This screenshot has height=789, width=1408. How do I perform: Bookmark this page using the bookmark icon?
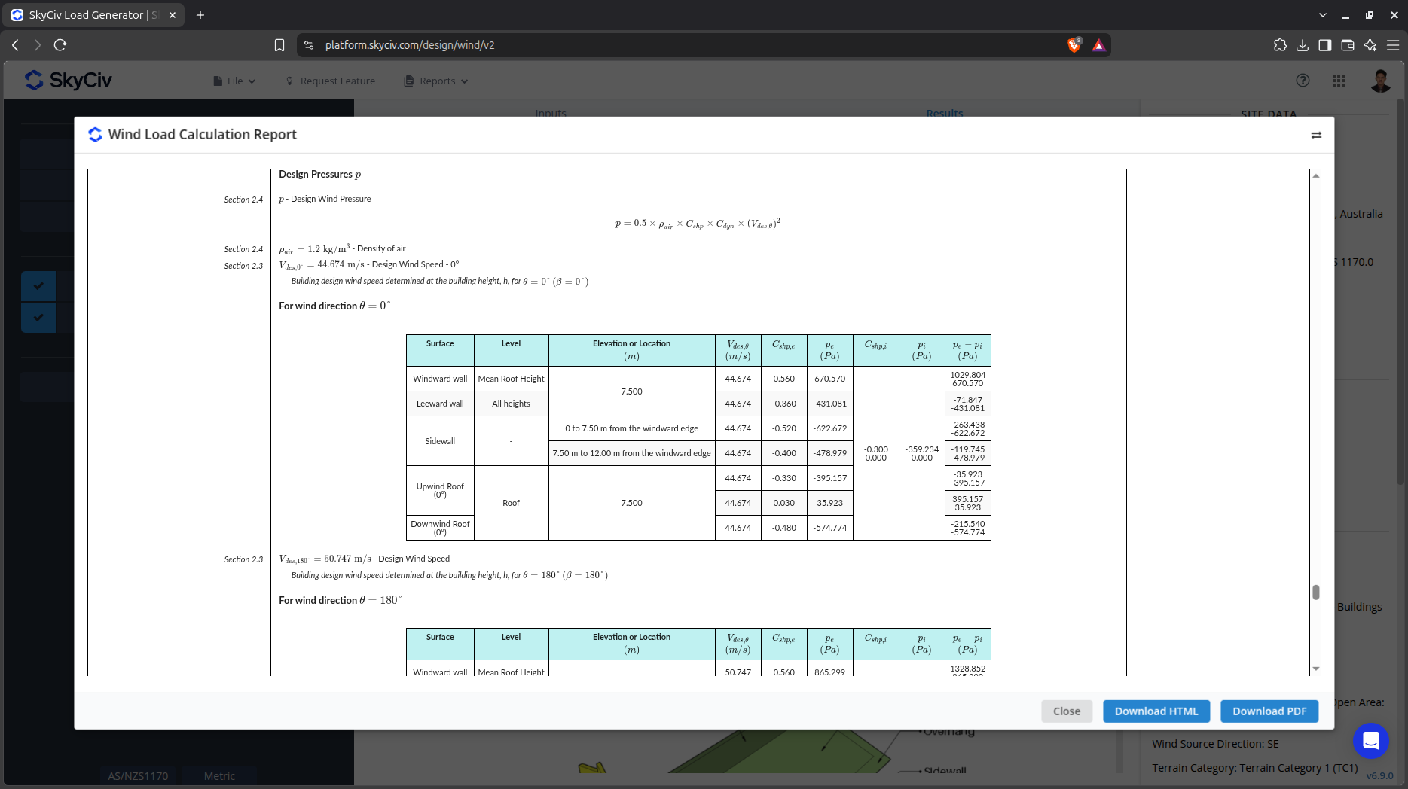pos(279,45)
